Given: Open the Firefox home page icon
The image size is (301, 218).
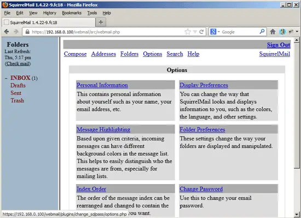Looking at the screenshot, I should [x=273, y=32].
